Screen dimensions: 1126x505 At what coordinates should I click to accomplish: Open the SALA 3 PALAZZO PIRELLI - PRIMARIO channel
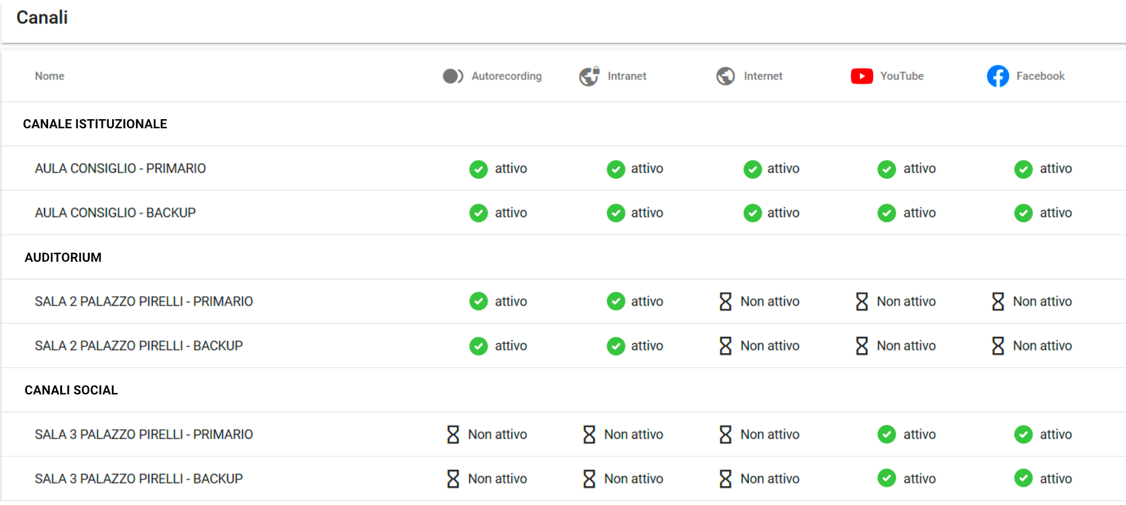click(144, 435)
